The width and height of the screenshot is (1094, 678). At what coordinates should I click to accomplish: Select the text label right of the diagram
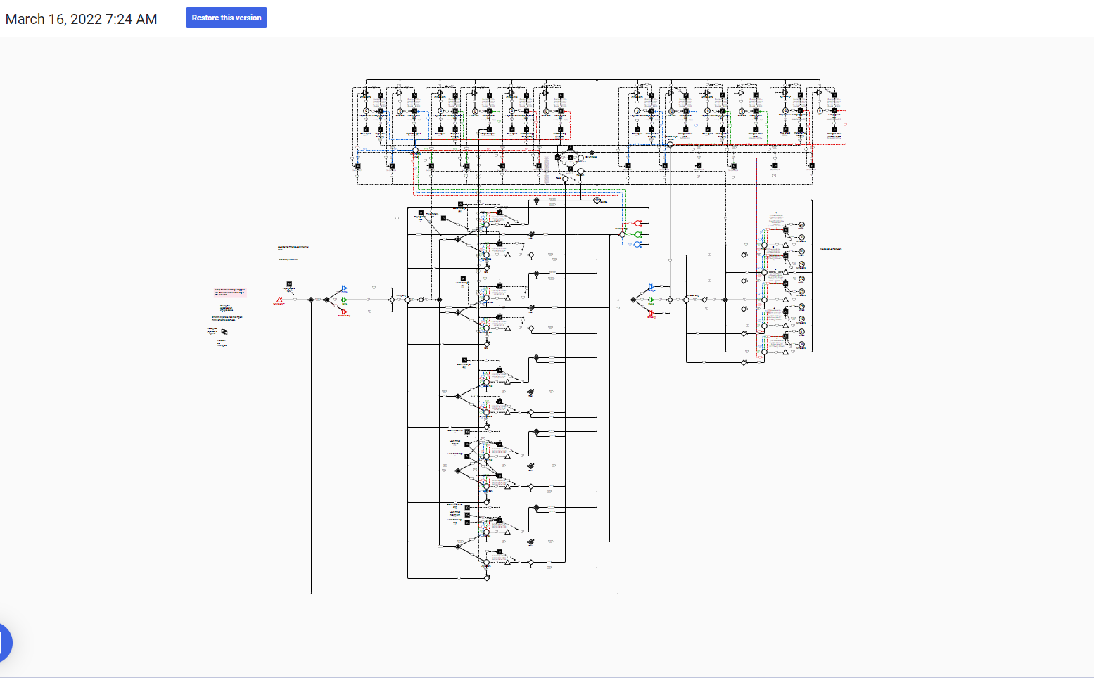pos(831,249)
